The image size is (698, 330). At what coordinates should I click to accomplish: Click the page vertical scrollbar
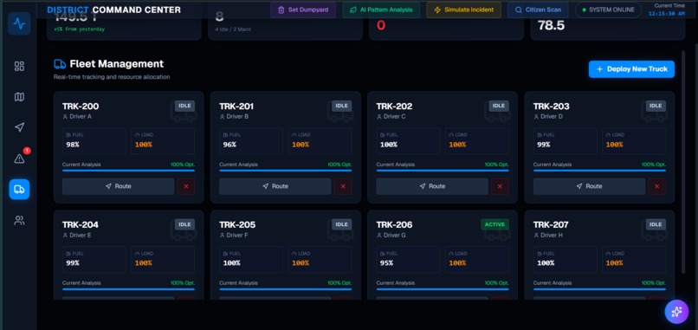coord(684,162)
